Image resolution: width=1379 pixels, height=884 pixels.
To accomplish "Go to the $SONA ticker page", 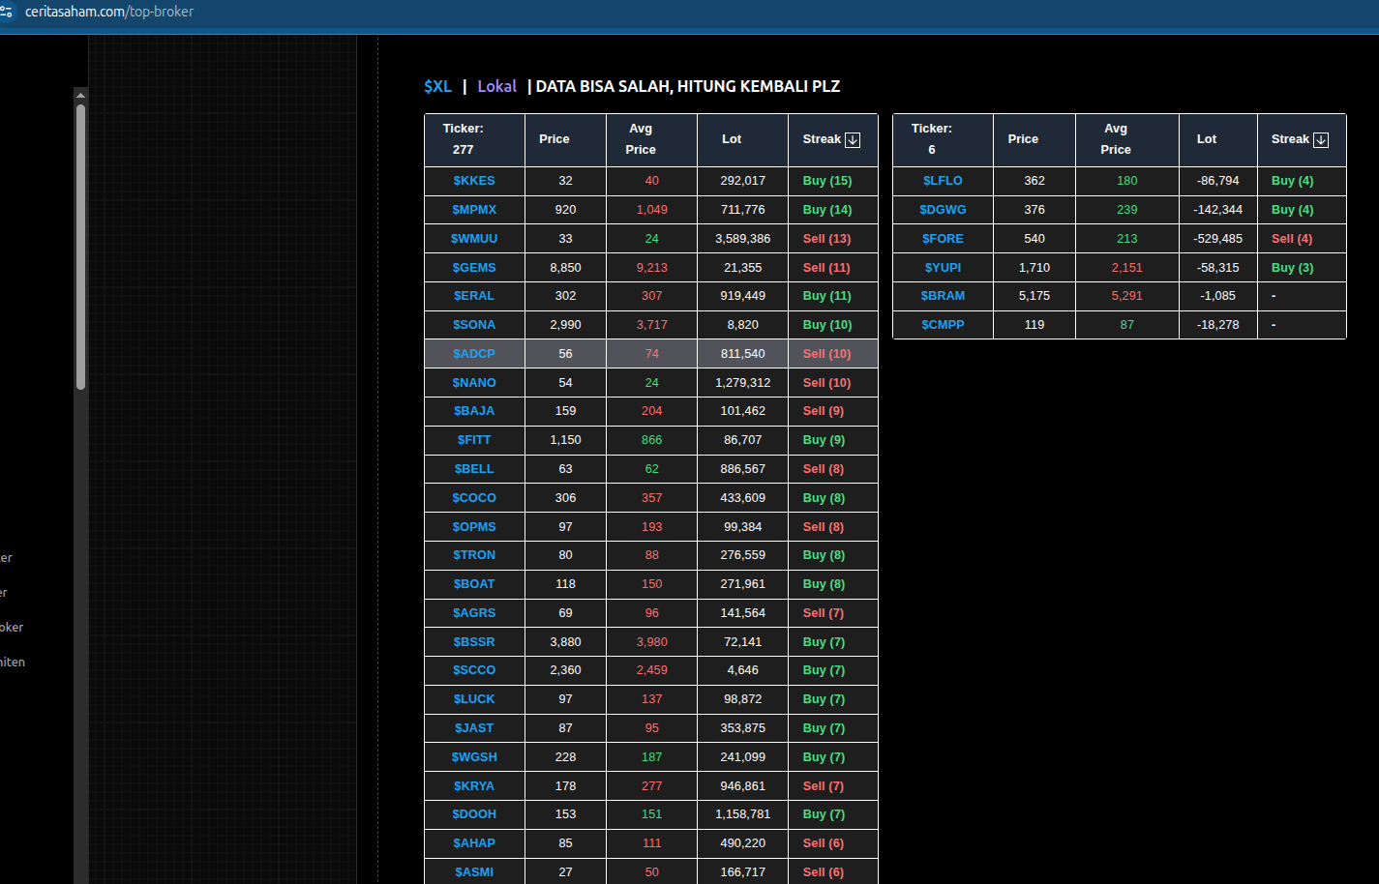I will click(474, 325).
